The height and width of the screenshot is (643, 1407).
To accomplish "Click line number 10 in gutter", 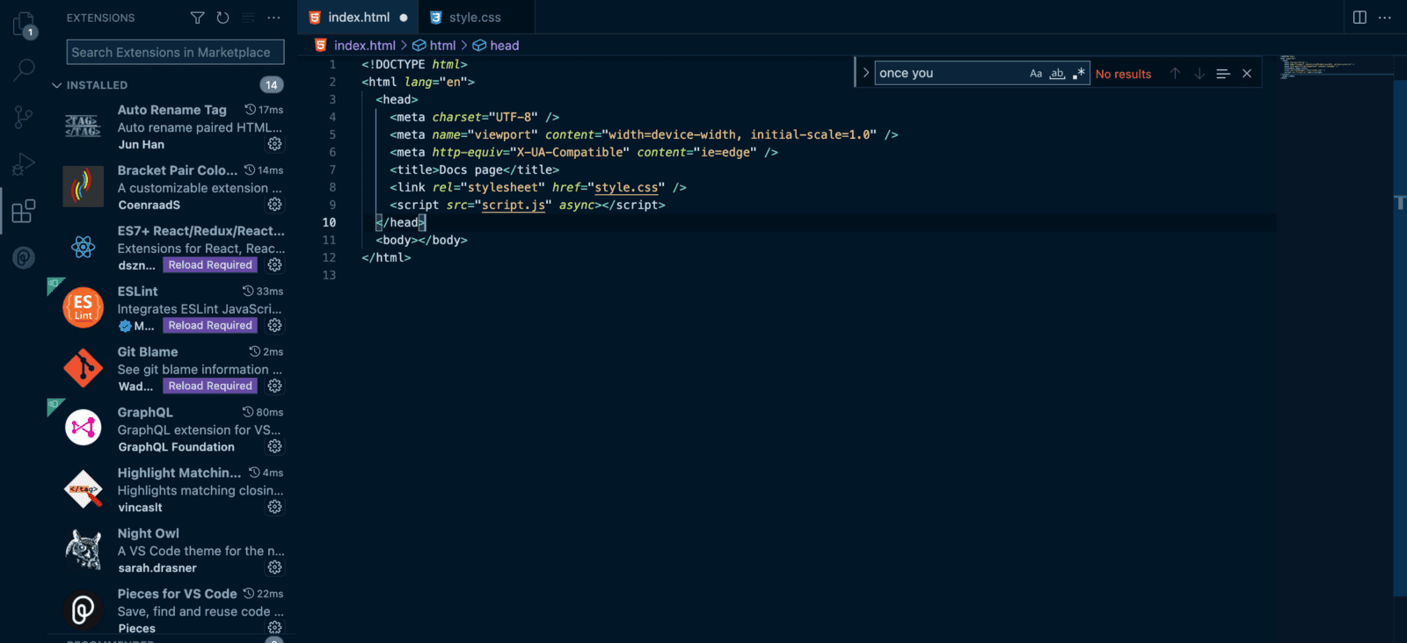I will click(x=329, y=222).
